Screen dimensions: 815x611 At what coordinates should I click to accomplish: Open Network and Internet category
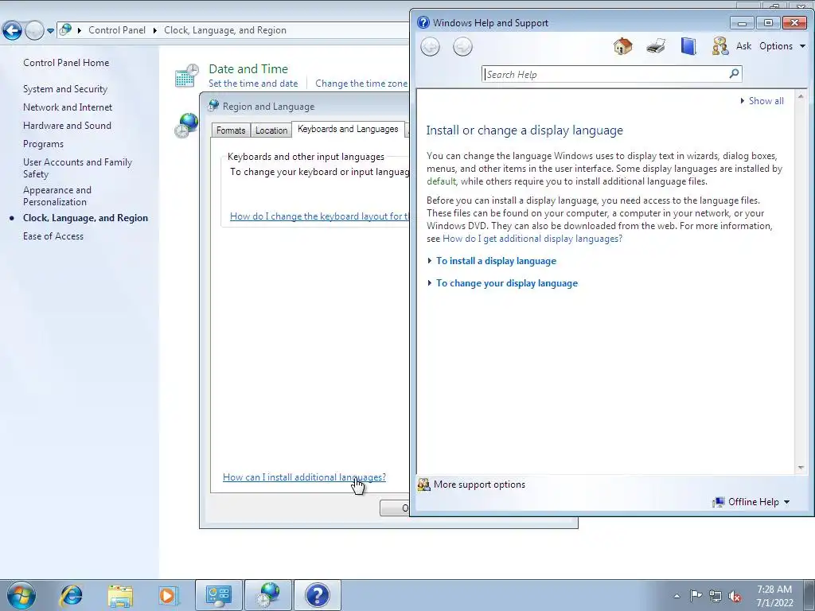(68, 107)
